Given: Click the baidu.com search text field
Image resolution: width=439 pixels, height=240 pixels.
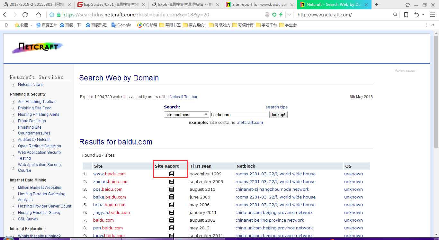Looking at the screenshot, I should pos(240,115).
